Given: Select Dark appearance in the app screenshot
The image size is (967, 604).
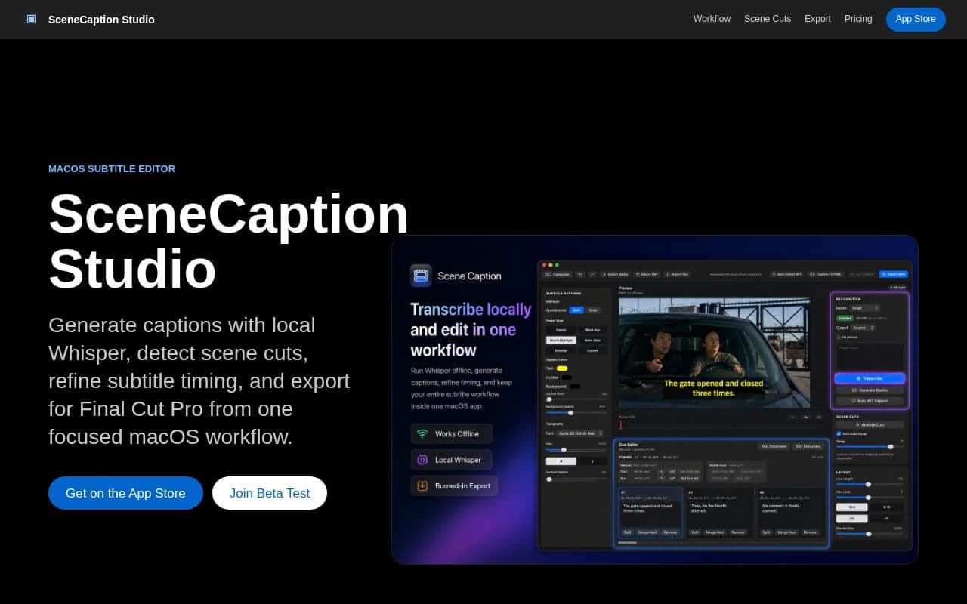Looking at the screenshot, I should (x=576, y=310).
